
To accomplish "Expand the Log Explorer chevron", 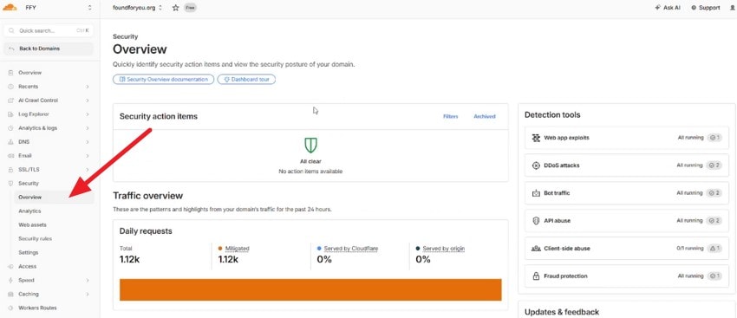I will click(x=88, y=114).
